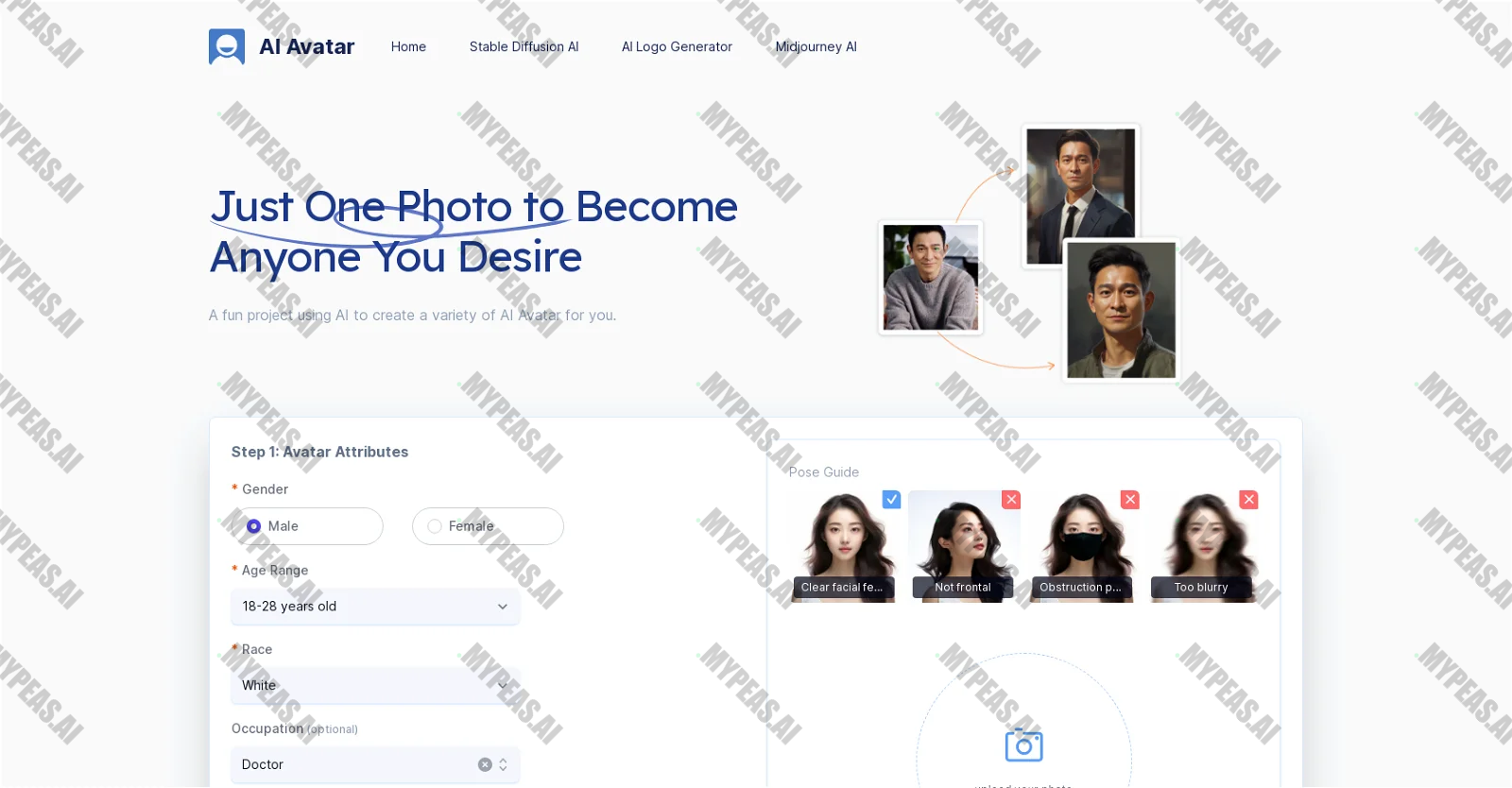Open the Occupation dropdown showing Doctor

[375, 764]
